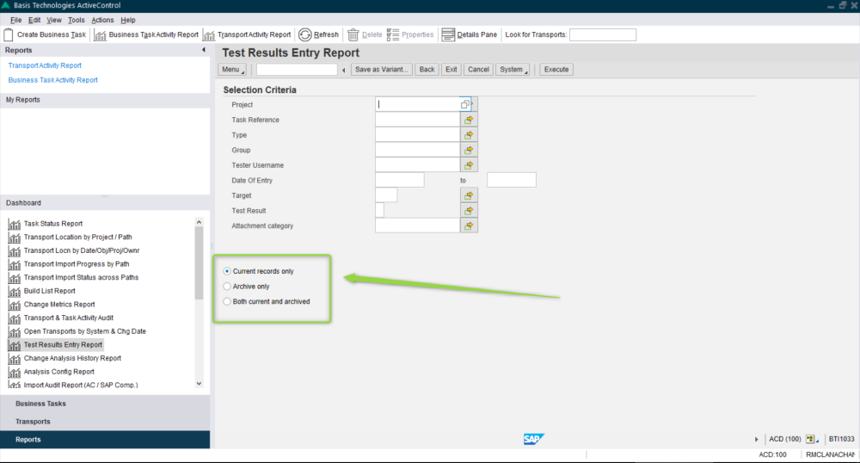This screenshot has width=860, height=463.
Task: Open multiple selection for Attachment category
Action: [469, 225]
